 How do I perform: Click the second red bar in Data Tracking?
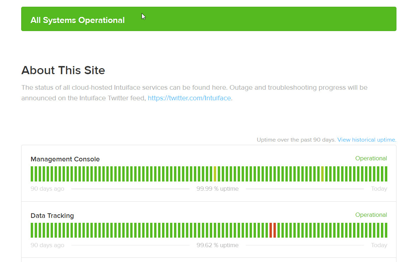(x=275, y=230)
